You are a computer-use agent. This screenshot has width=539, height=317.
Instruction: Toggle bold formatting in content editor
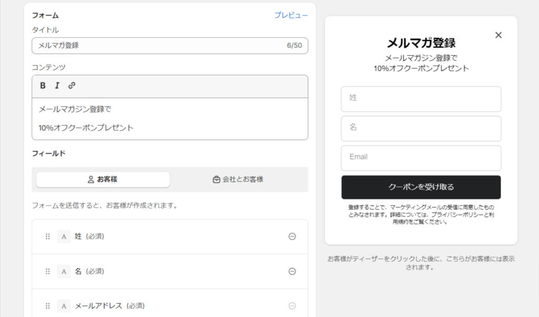coord(43,86)
